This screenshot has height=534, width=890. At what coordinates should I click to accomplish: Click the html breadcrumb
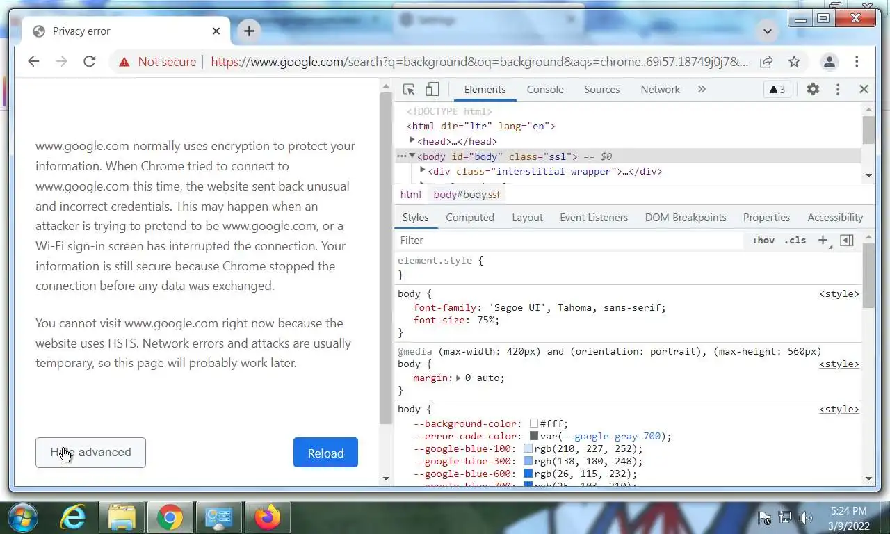[x=410, y=195]
